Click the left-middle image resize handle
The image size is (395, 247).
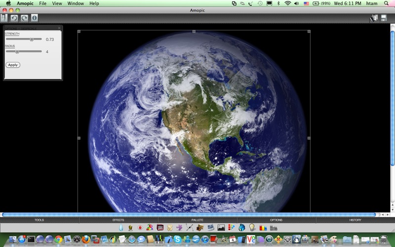(x=79, y=138)
